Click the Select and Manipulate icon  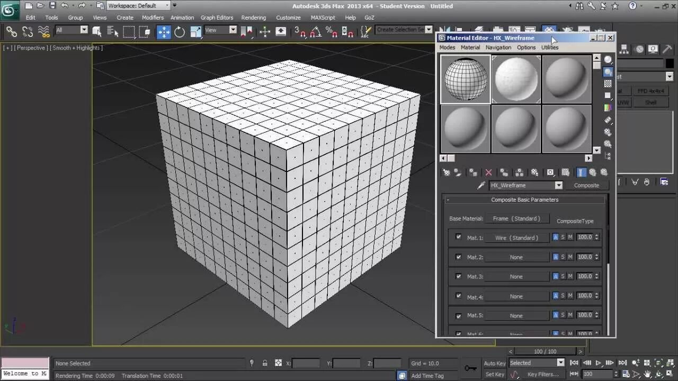(x=265, y=32)
